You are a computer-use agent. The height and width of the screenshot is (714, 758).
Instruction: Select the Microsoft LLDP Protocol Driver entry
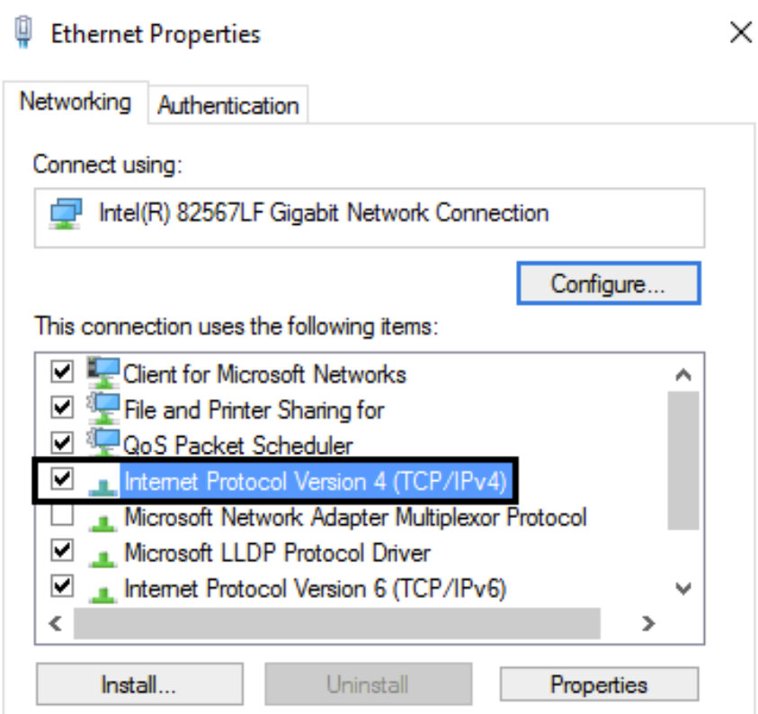tap(277, 553)
